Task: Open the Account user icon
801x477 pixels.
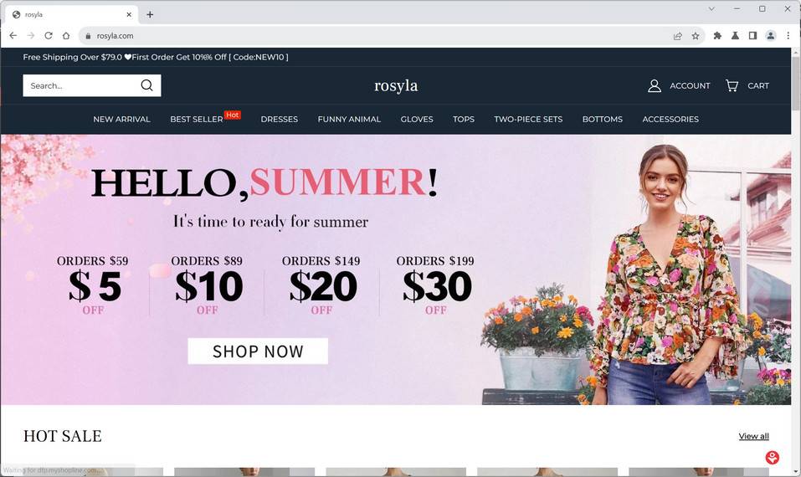Action: (x=654, y=86)
